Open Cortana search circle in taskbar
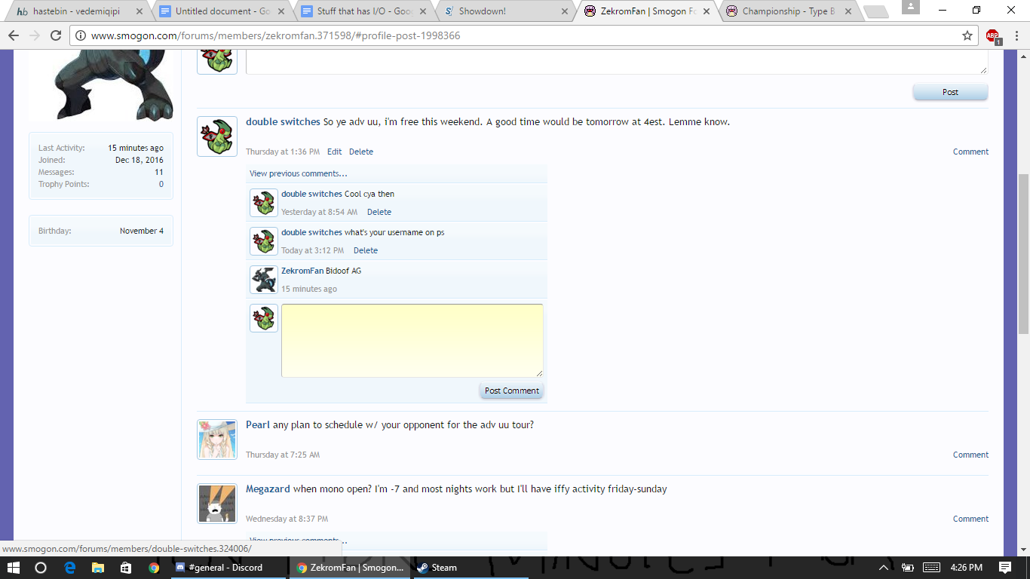The image size is (1030, 579). pos(41,568)
